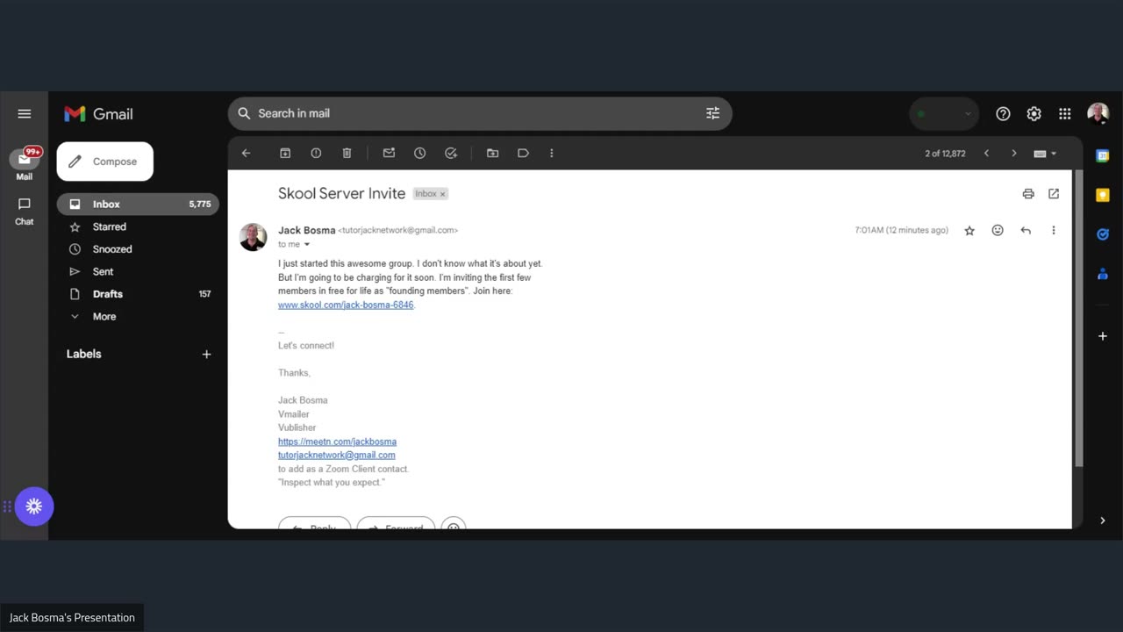
Task: Open Contacts in the side panel
Action: (x=1103, y=274)
